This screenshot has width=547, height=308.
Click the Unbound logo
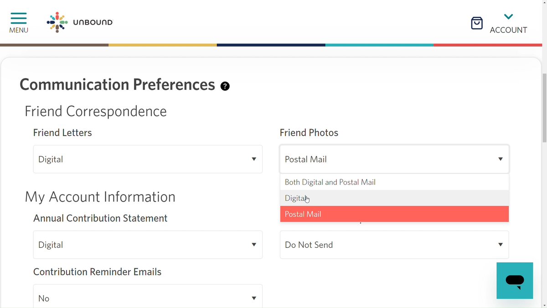80,22
